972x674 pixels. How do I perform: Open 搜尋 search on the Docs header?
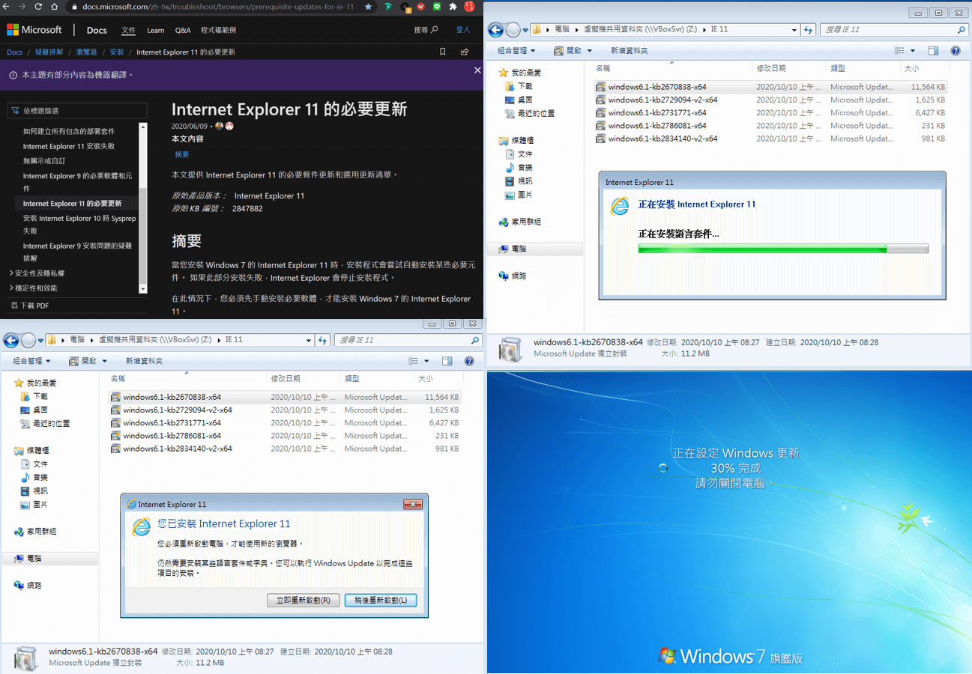point(426,30)
